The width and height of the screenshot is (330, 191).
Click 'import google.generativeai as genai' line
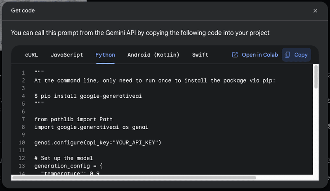91,127
